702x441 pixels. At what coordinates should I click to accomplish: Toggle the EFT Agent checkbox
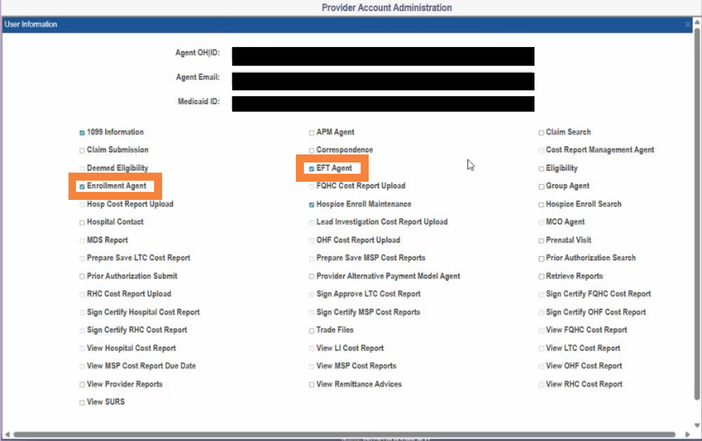(311, 169)
